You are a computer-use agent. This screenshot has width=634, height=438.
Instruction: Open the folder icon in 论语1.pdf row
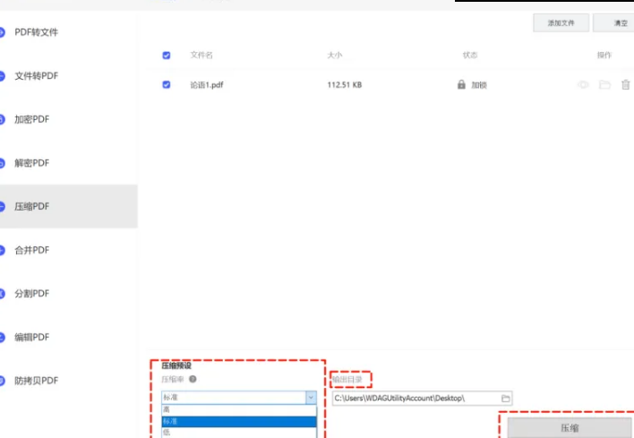coord(604,85)
